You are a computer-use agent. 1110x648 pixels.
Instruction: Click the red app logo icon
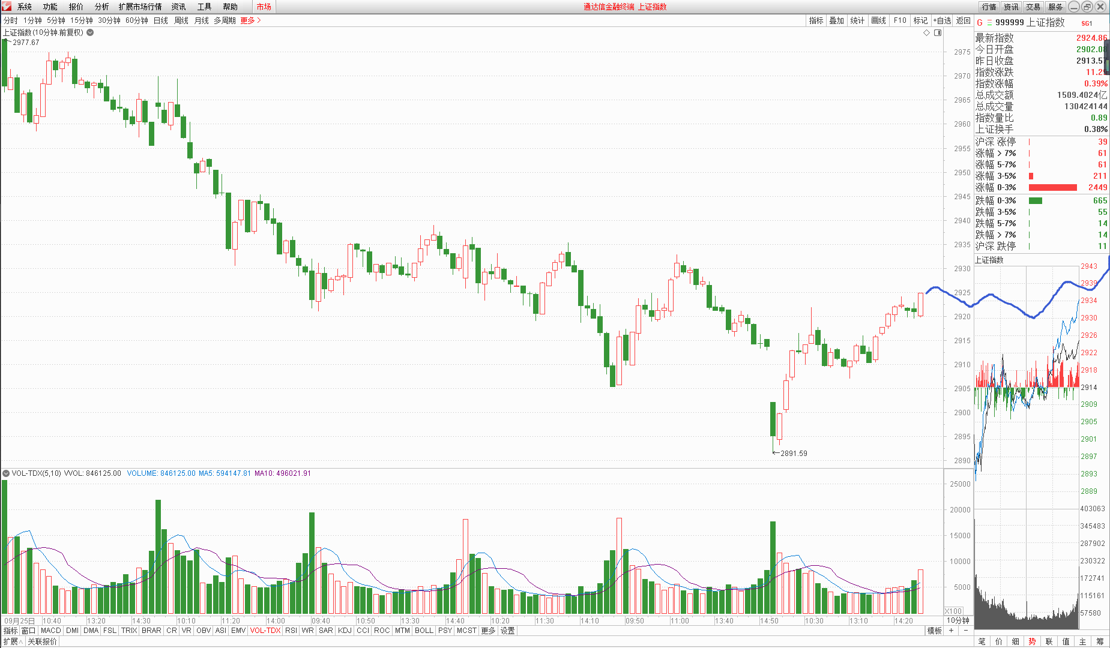click(x=7, y=7)
